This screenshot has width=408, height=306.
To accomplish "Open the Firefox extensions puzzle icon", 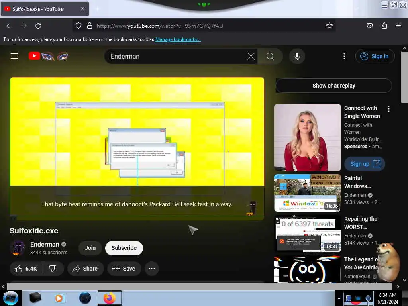I will pyautogui.click(x=384, y=25).
